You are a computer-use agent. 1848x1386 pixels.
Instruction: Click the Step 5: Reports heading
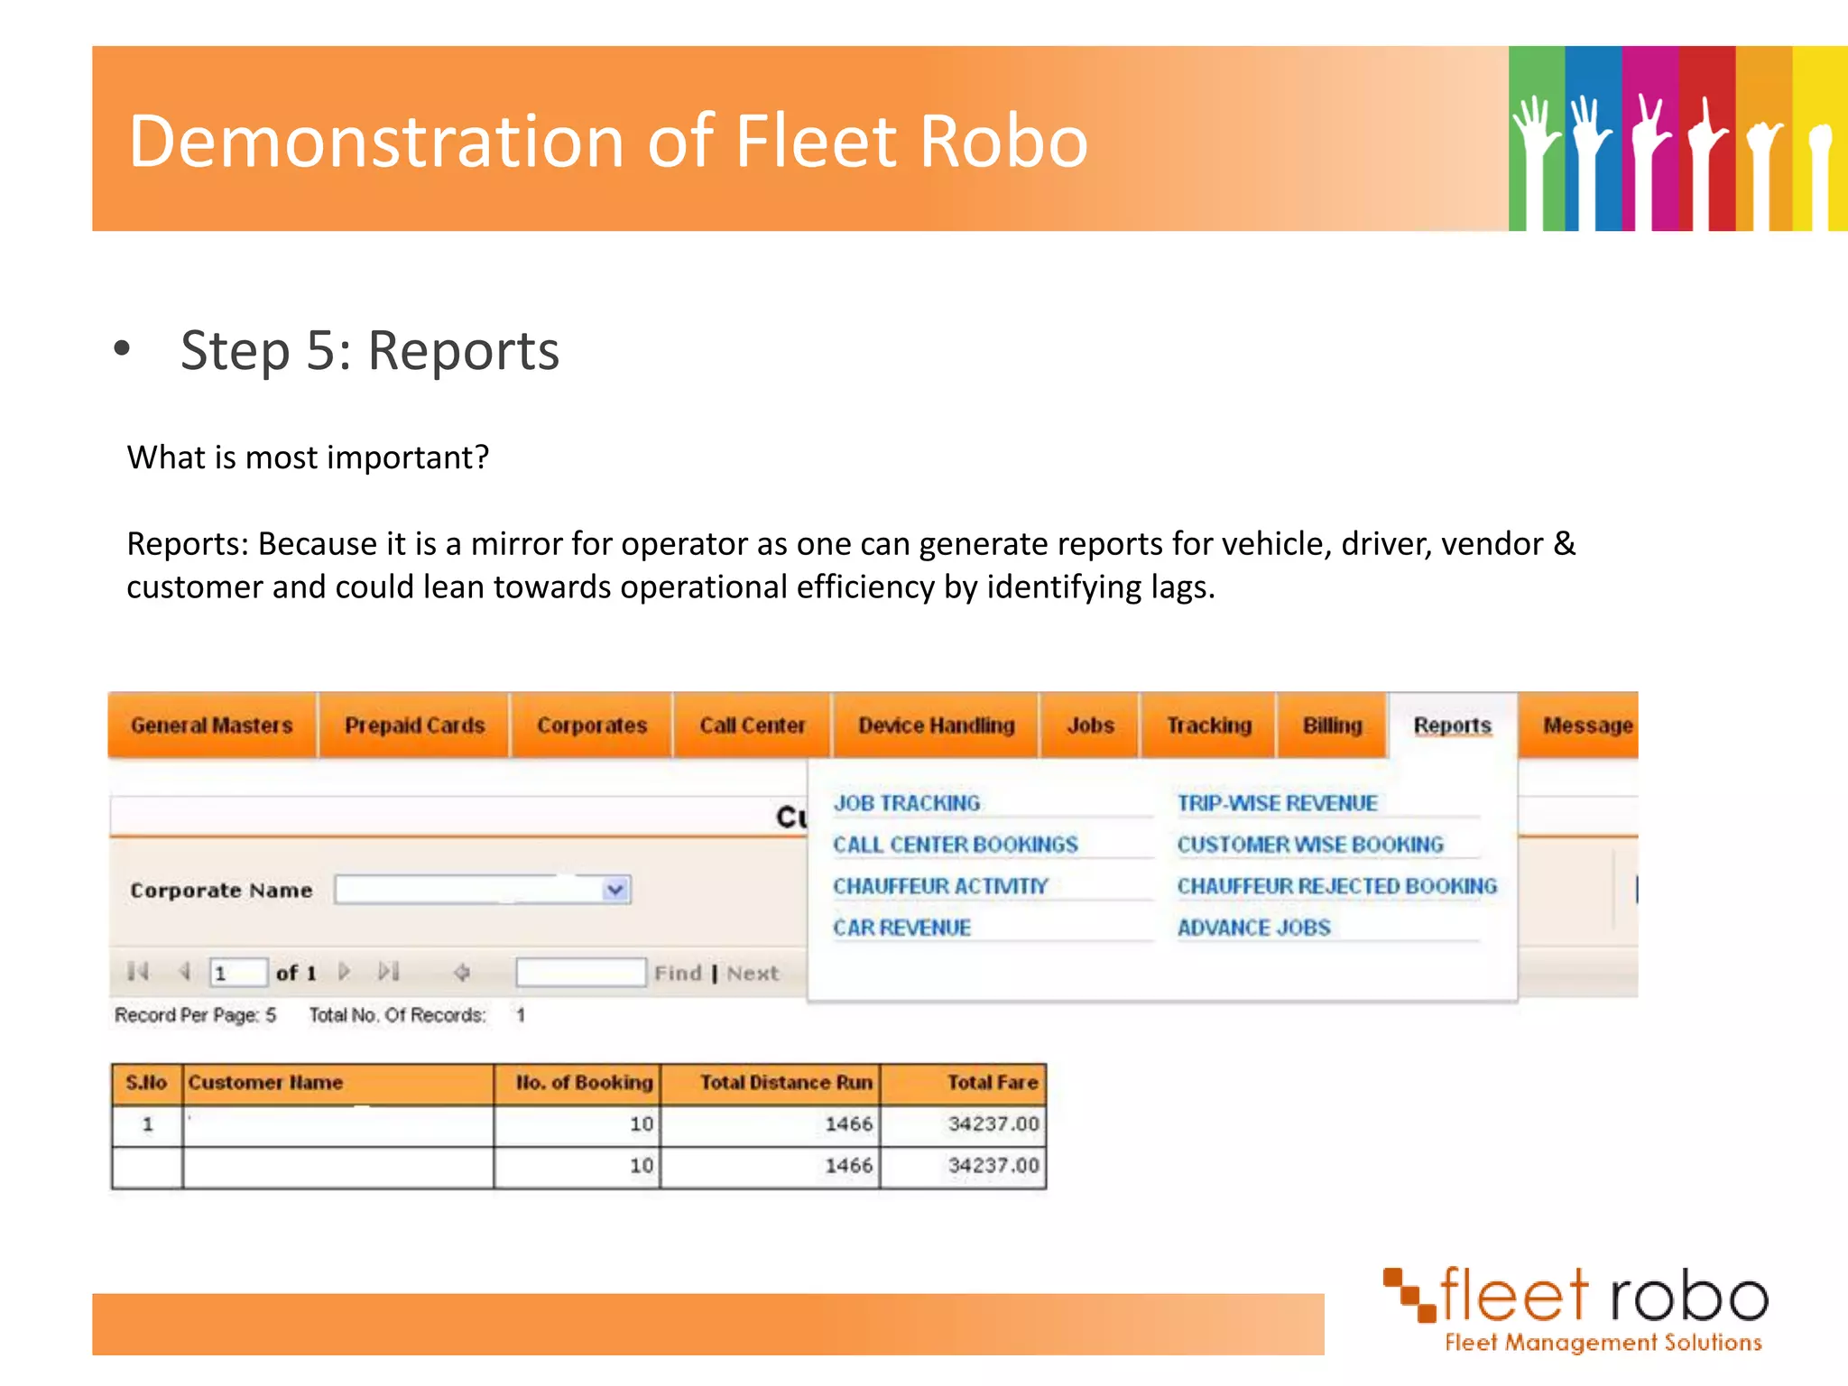pyautogui.click(x=370, y=350)
